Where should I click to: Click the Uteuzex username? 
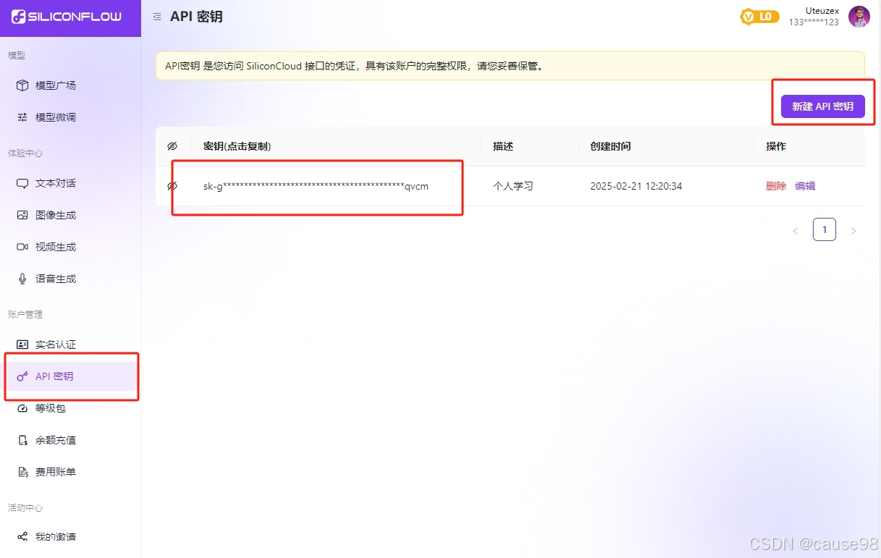[x=822, y=11]
